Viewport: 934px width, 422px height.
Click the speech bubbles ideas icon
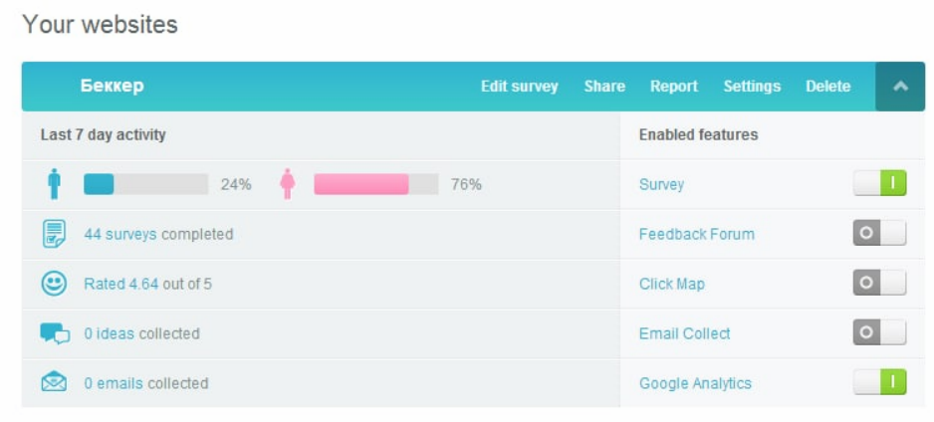pos(55,333)
